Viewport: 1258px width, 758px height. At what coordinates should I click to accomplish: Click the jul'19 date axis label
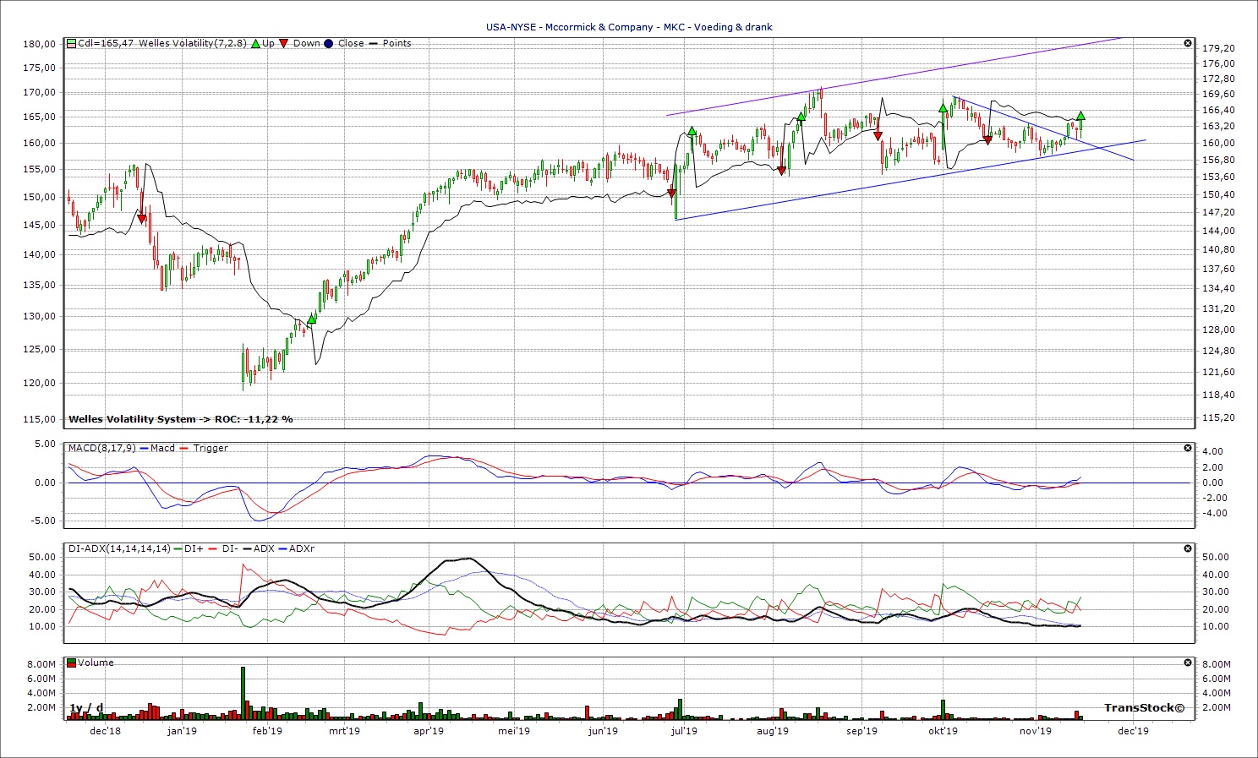point(683,731)
